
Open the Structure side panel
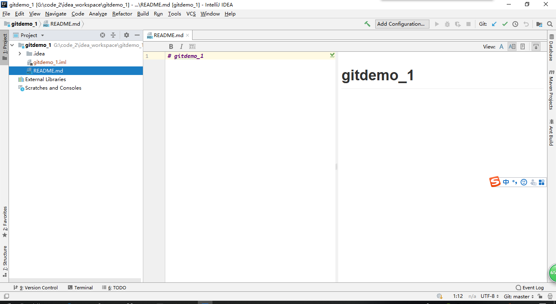(x=4, y=261)
